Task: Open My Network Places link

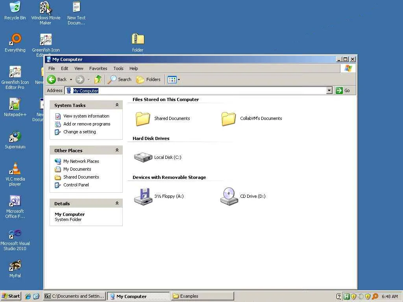Action: coord(81,161)
